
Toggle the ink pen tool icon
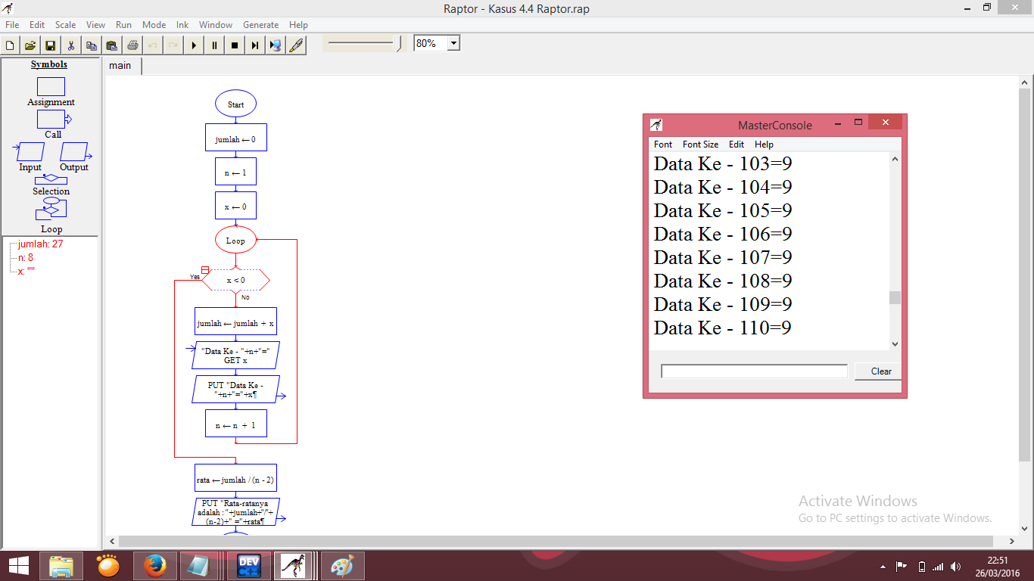[296, 45]
